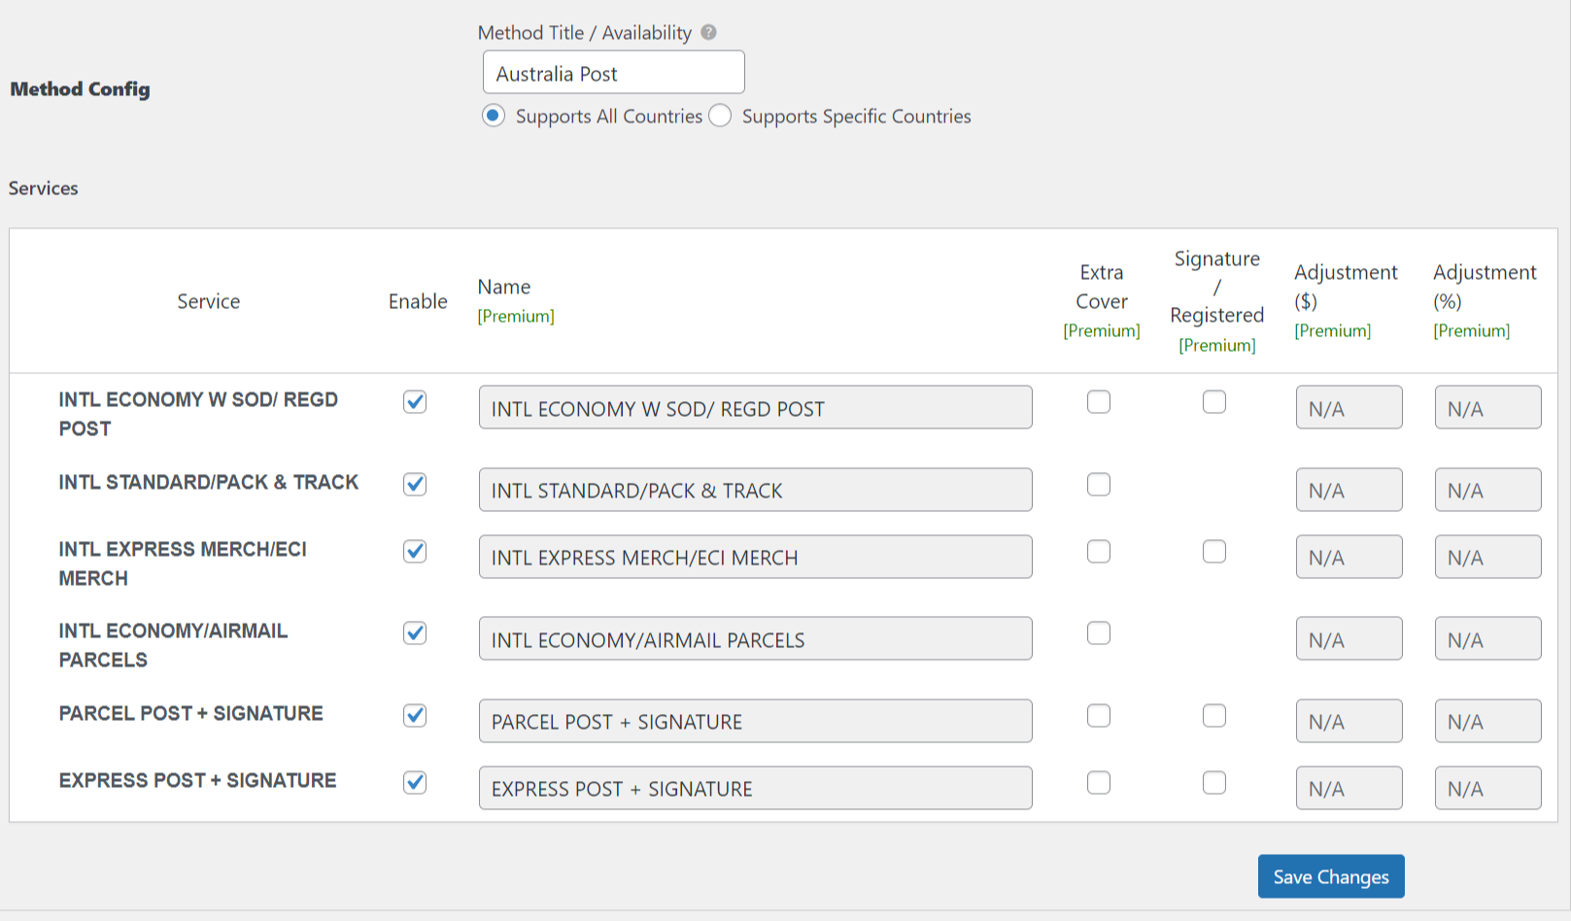Click [Premium] label under Adjustment (%)

1472,331
